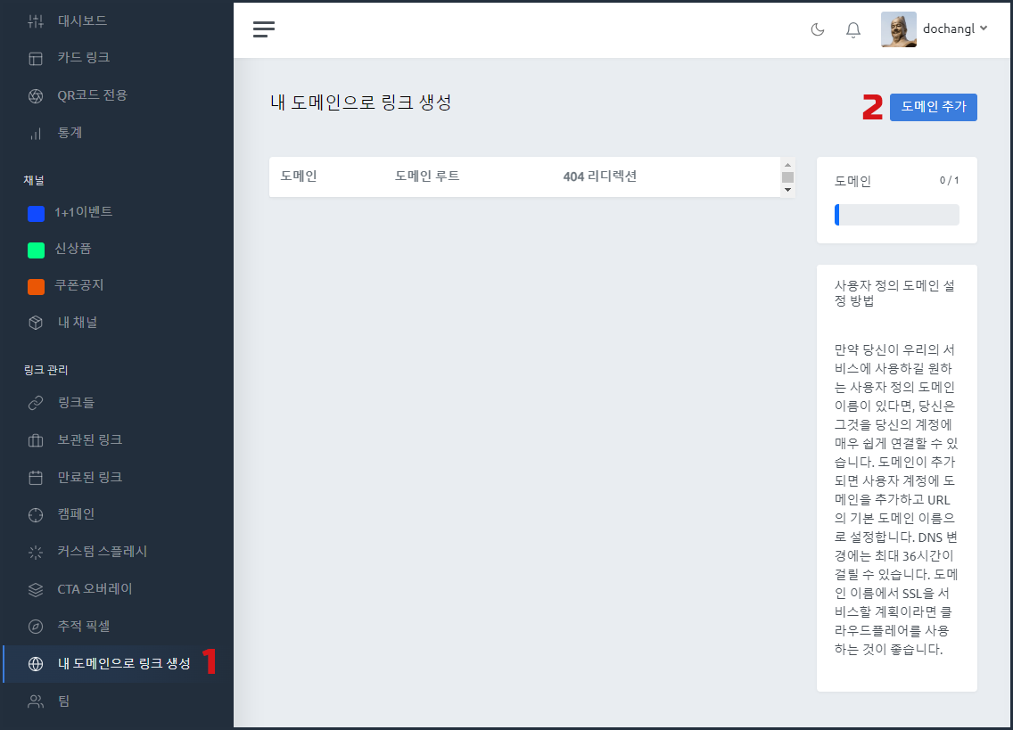Toggle the sidebar with hamburger icon
Viewport: 1013px width, 730px height.
tap(264, 29)
